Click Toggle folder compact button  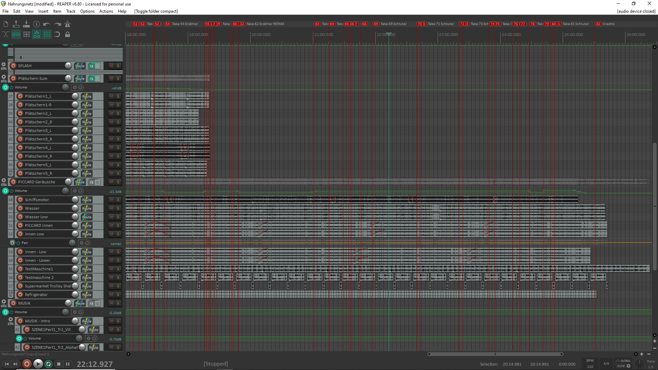click(x=156, y=11)
